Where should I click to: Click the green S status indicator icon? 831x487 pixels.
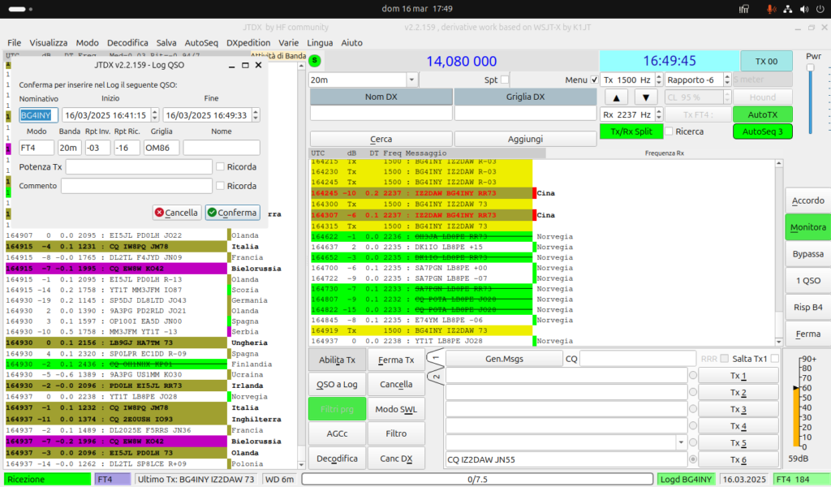tap(315, 61)
